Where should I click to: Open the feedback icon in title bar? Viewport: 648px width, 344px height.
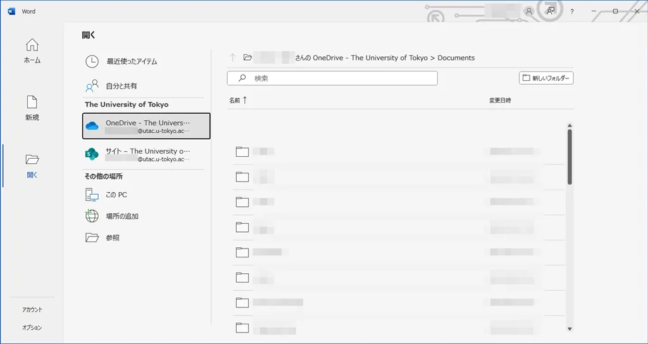click(x=551, y=11)
